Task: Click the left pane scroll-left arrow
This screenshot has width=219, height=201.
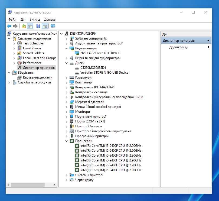Action: [x=8, y=185]
